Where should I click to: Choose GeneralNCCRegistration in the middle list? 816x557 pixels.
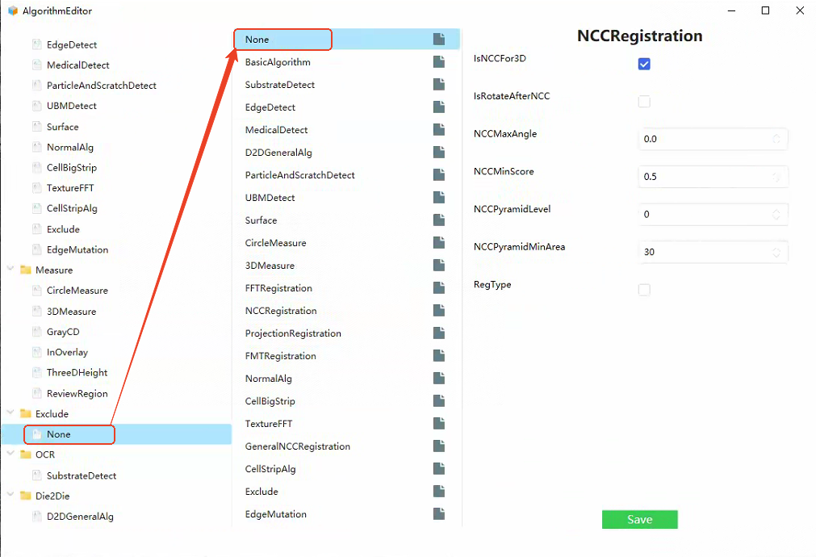tap(298, 446)
